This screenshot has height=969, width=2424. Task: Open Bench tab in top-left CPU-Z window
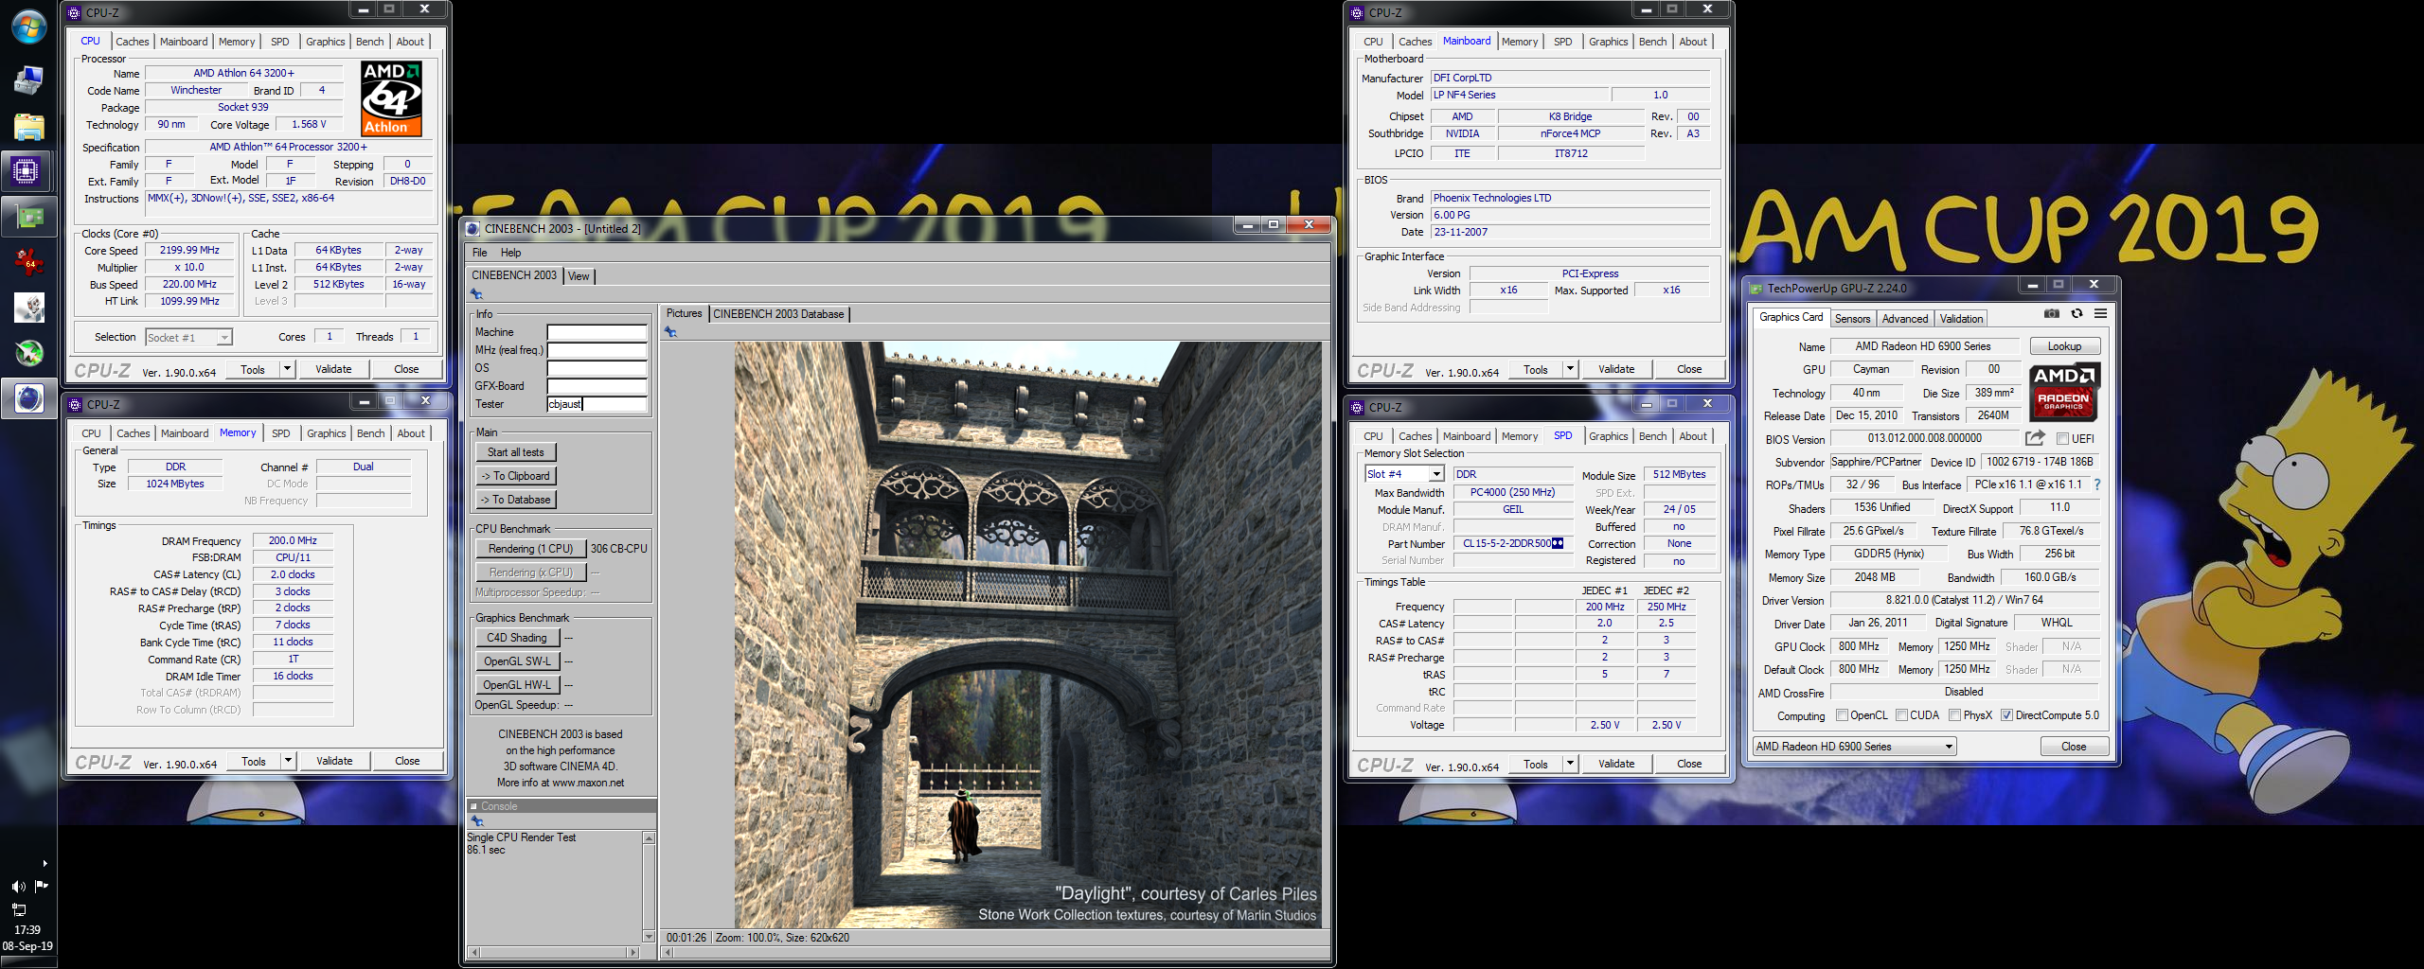(x=369, y=42)
